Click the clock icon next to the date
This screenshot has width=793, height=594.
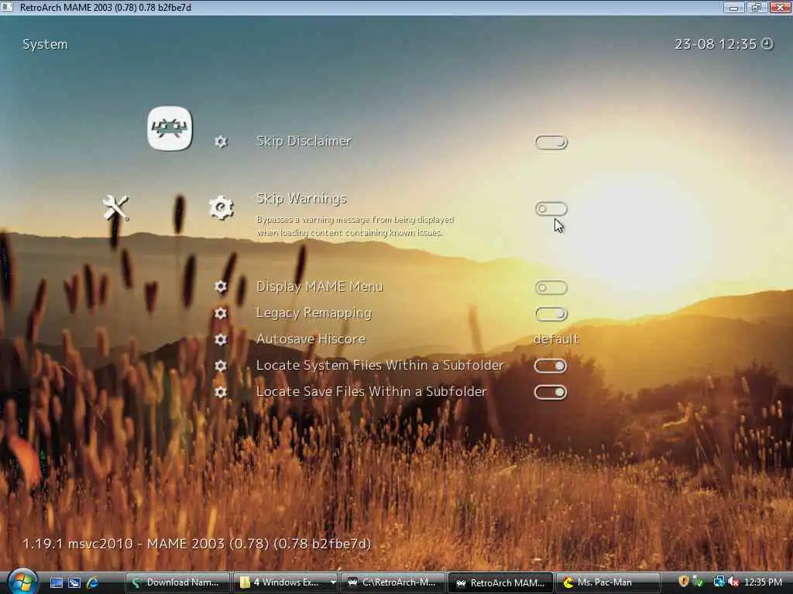tap(767, 44)
